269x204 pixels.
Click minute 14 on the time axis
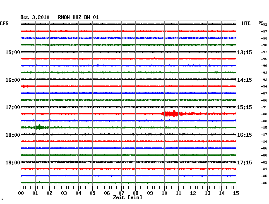(x=221, y=193)
